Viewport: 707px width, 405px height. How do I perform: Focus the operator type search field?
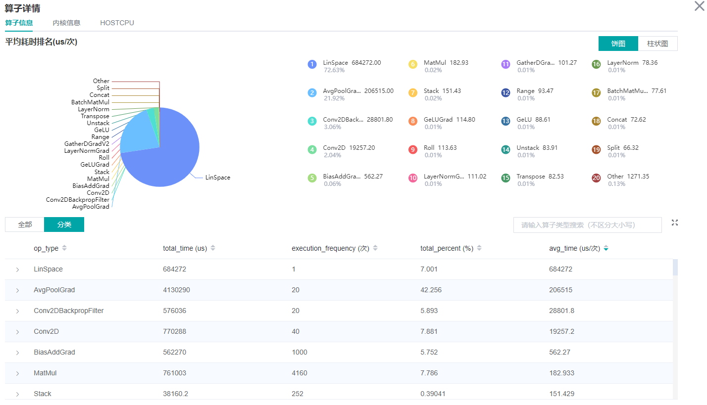(587, 225)
